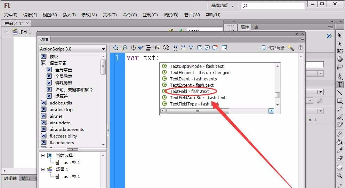This screenshot has width=345, height=188.
Task: Click the 代码片断 button
Action: click(x=273, y=48)
